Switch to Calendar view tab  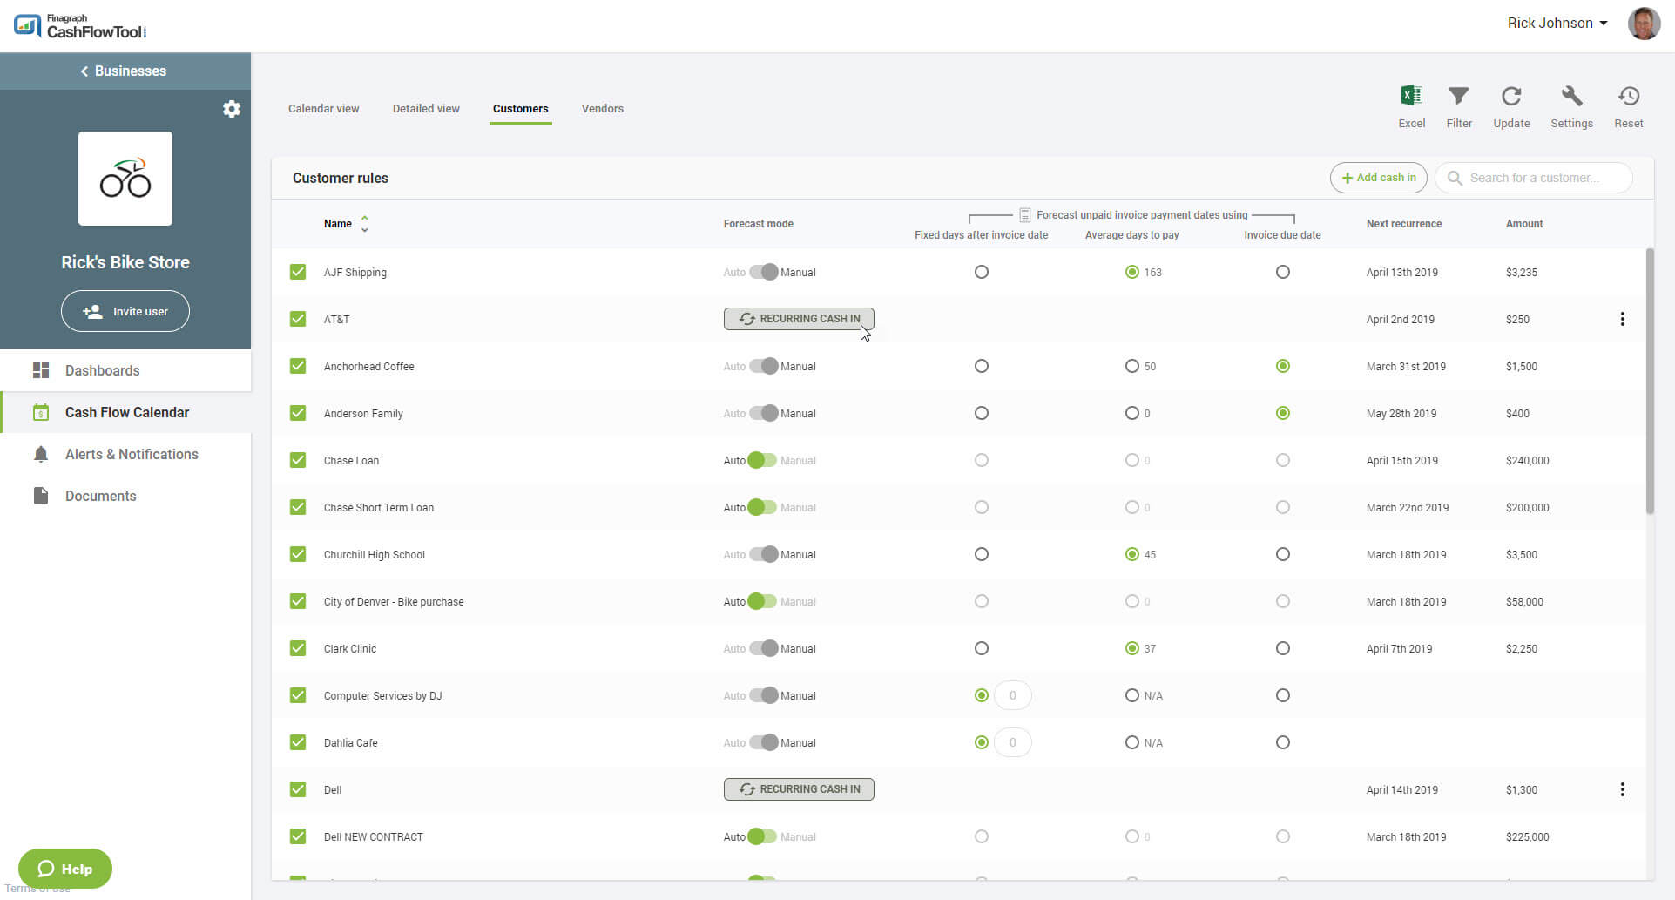pyautogui.click(x=323, y=109)
